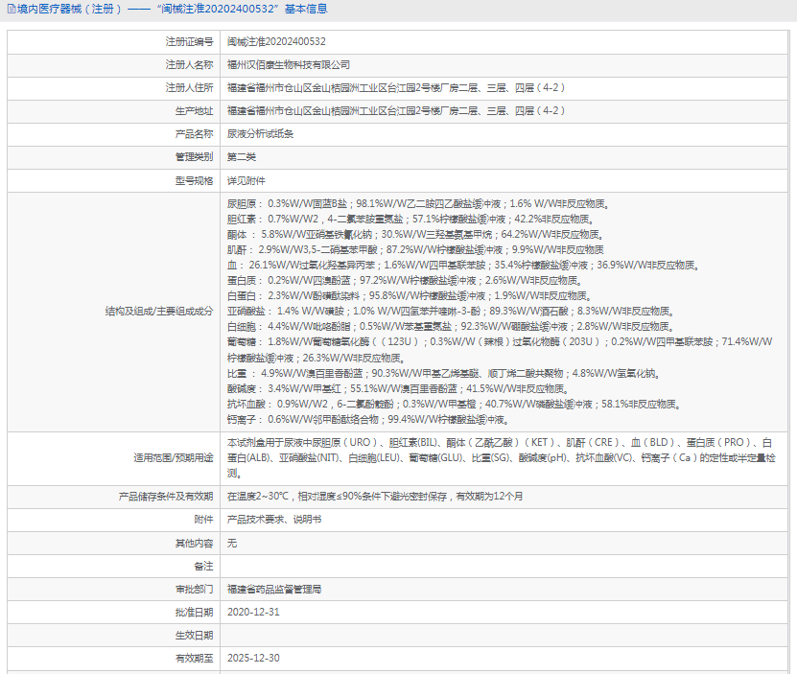Click the page title '境内医疗器械（注册）' heading
The width and height of the screenshot is (797, 674).
click(x=70, y=10)
